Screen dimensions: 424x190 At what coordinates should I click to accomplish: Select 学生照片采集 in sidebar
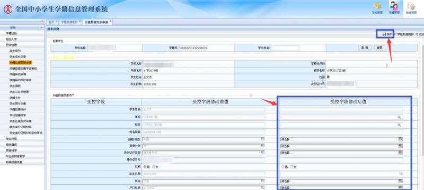click(18, 103)
